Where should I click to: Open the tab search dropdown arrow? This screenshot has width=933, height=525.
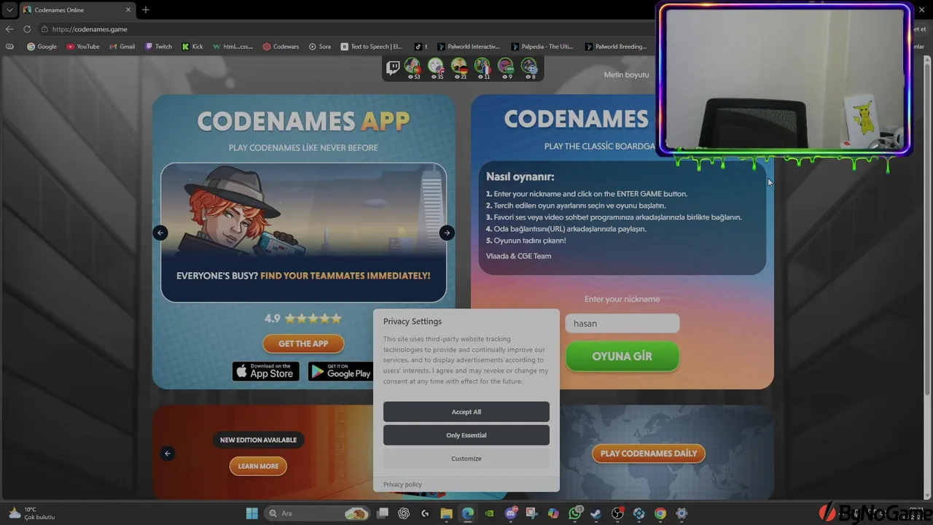click(x=9, y=9)
